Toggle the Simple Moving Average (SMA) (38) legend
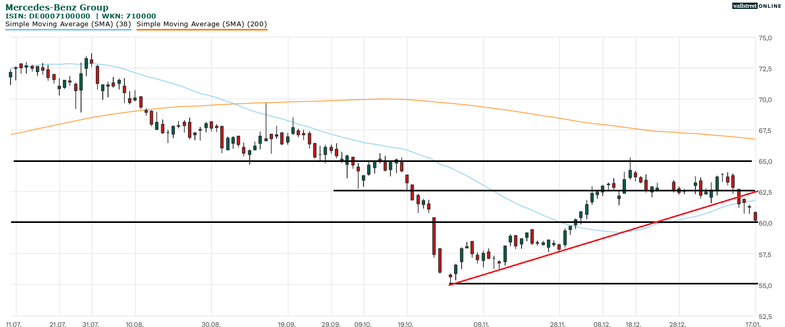The image size is (785, 327). 68,24
